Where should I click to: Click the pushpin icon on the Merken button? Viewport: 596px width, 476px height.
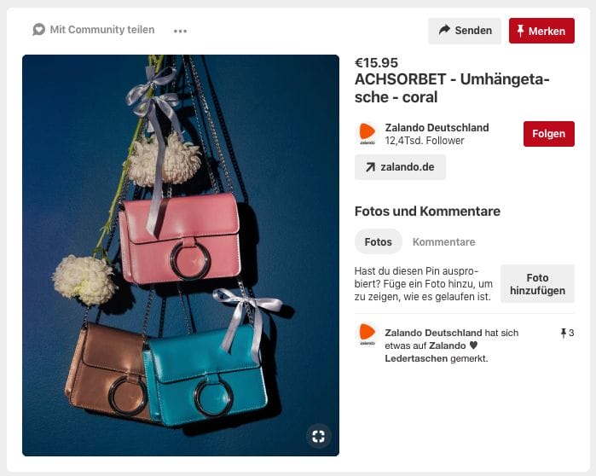(521, 31)
